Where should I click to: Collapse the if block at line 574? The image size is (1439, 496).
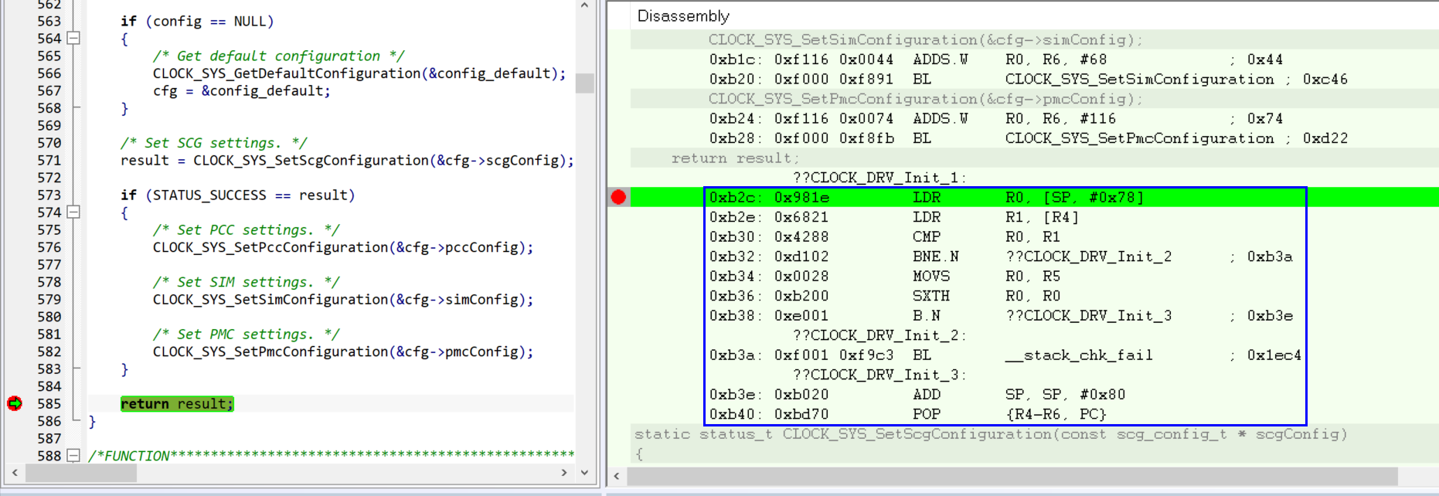[x=73, y=212]
